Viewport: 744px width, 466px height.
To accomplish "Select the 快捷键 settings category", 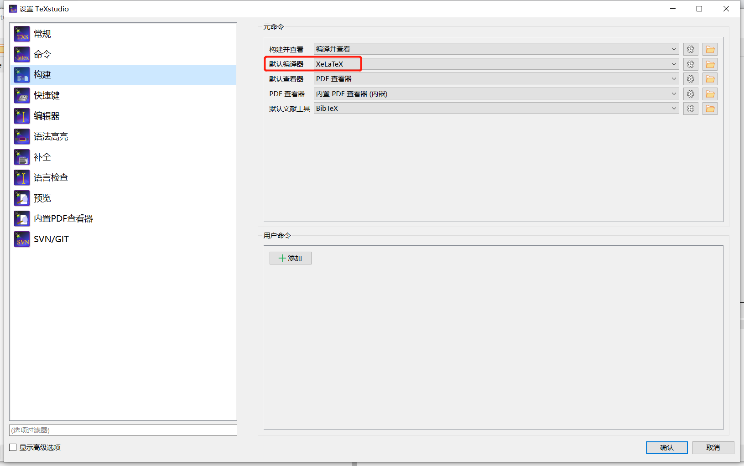I will pos(123,95).
